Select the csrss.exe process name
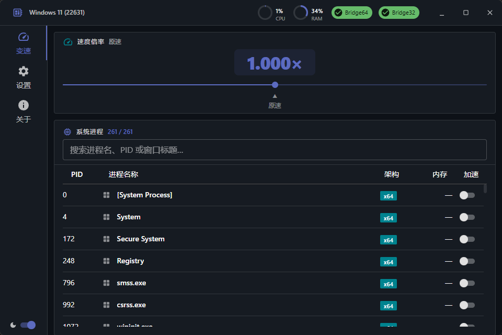This screenshot has height=335, width=502. click(x=131, y=305)
